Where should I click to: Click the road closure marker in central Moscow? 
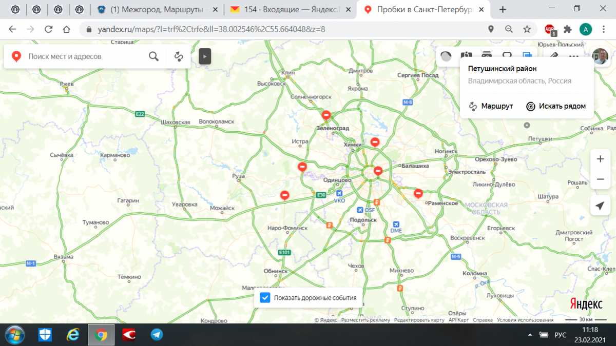pos(378,171)
